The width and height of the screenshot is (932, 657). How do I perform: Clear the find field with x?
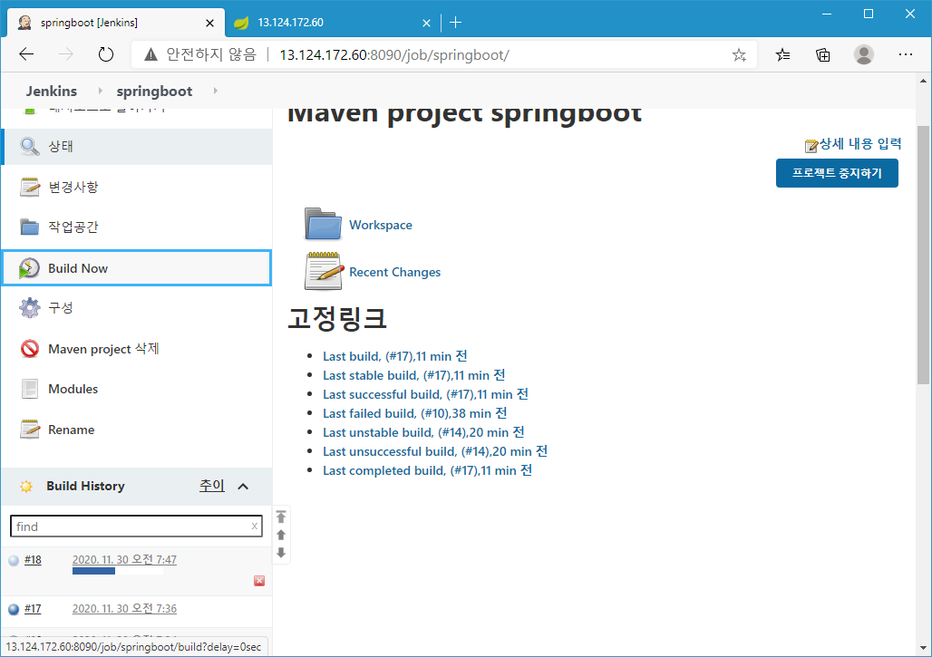pyautogui.click(x=255, y=526)
